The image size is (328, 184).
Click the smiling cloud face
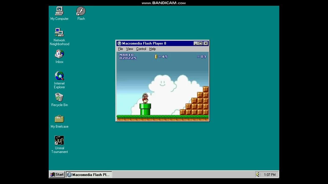tap(162, 83)
